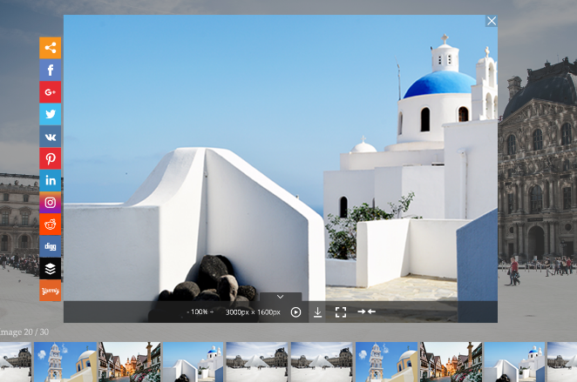Screen dimensions: 577x382
Task: Open the orange share menu icon
Action: point(50,48)
